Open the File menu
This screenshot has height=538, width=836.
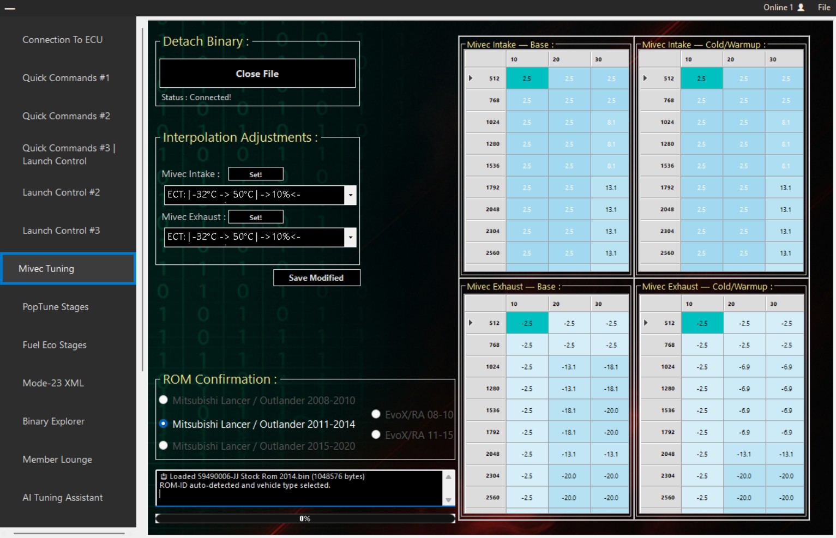(823, 7)
